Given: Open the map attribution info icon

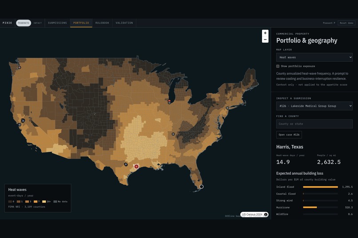Looking at the screenshot, I should pyautogui.click(x=266, y=215).
